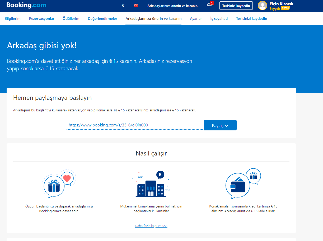This screenshot has width=323, height=241.
Task: Click the gift and heart illustration
Action: (x=59, y=183)
